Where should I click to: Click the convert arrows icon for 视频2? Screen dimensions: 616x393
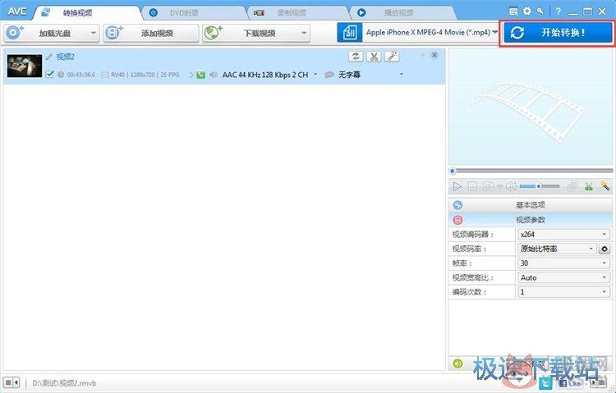pos(356,57)
